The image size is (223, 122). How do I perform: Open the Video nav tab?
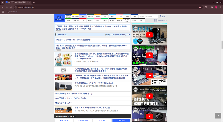(134, 16)
